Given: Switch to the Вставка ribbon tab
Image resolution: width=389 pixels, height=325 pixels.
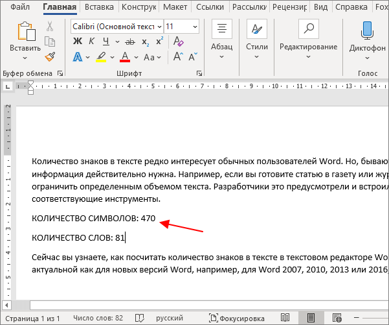Looking at the screenshot, I should tap(99, 7).
